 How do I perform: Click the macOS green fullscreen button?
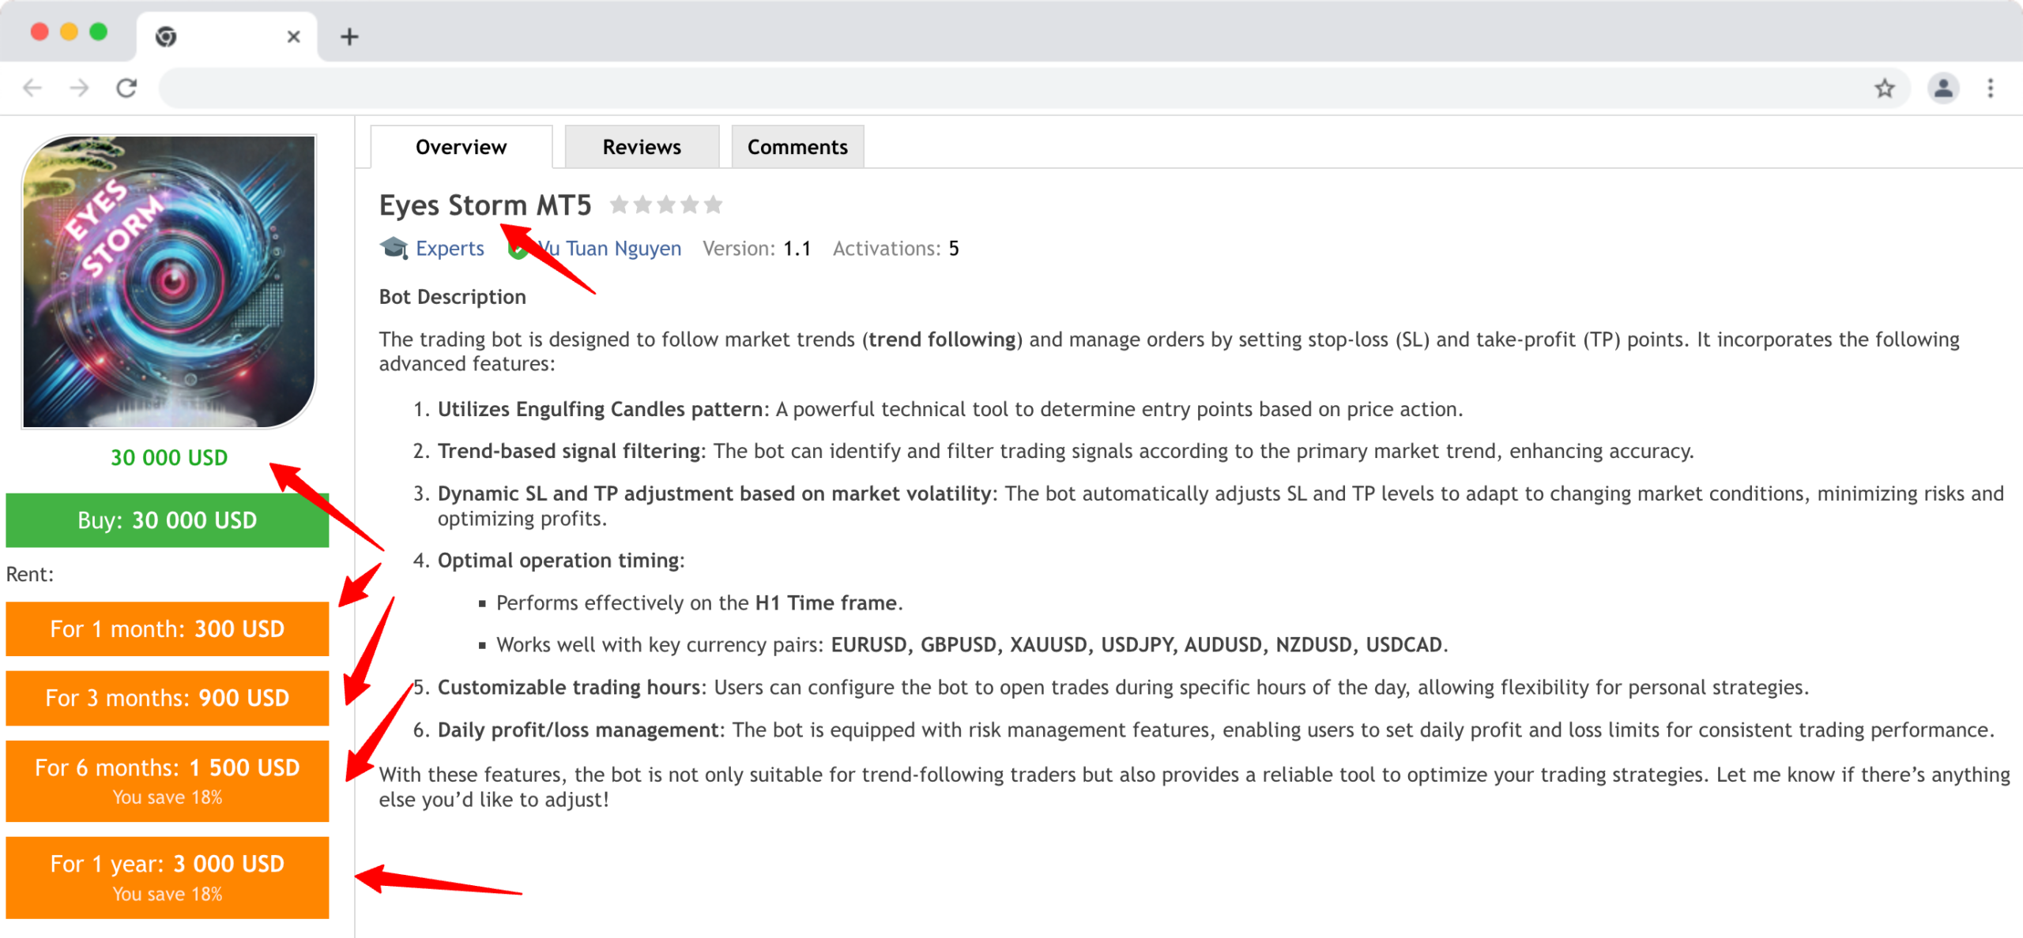pyautogui.click(x=99, y=32)
